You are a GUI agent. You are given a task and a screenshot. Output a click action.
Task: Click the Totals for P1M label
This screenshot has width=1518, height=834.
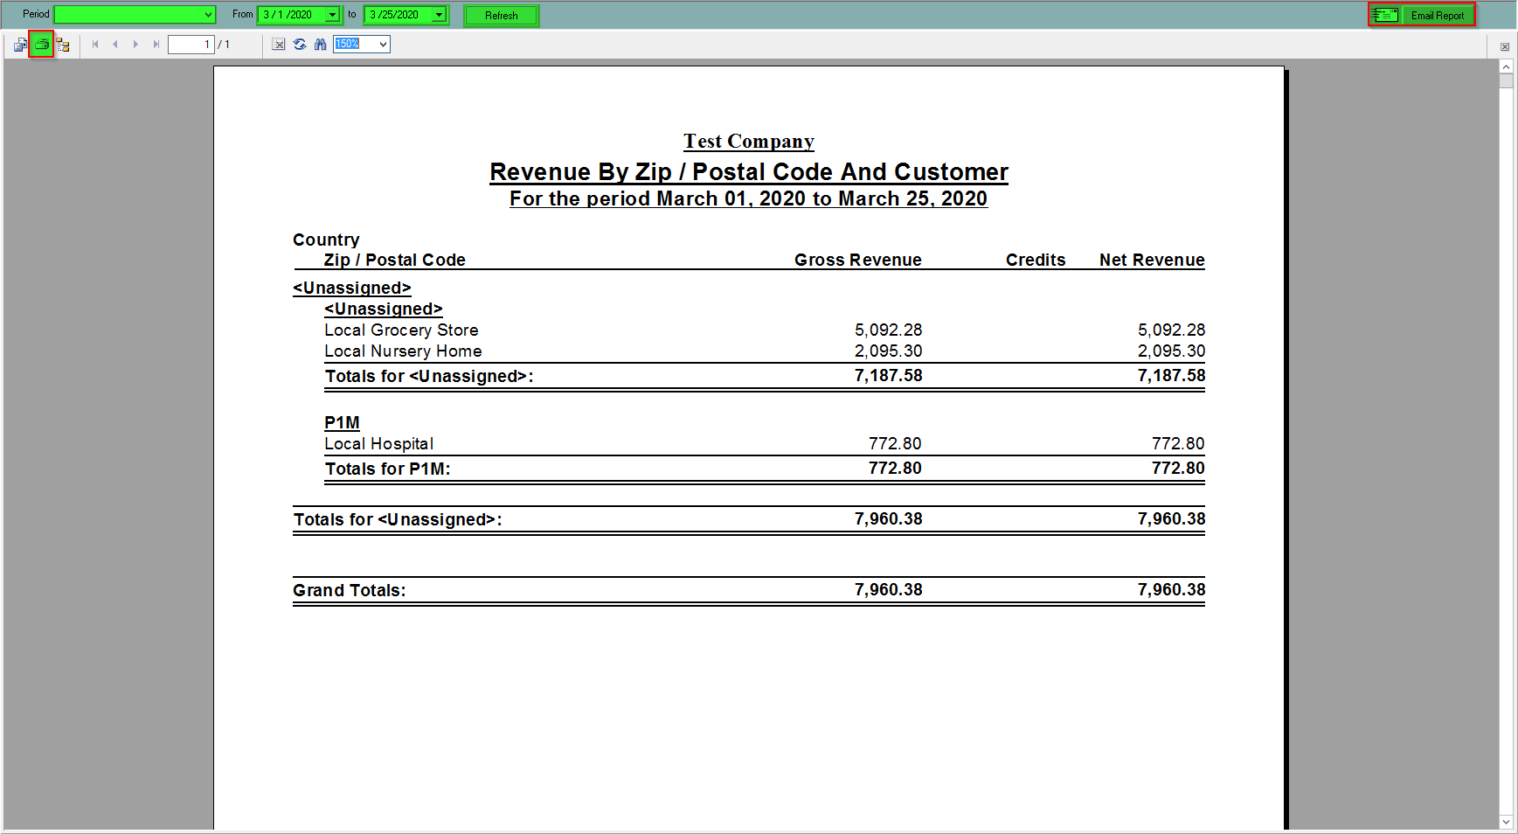click(x=388, y=469)
